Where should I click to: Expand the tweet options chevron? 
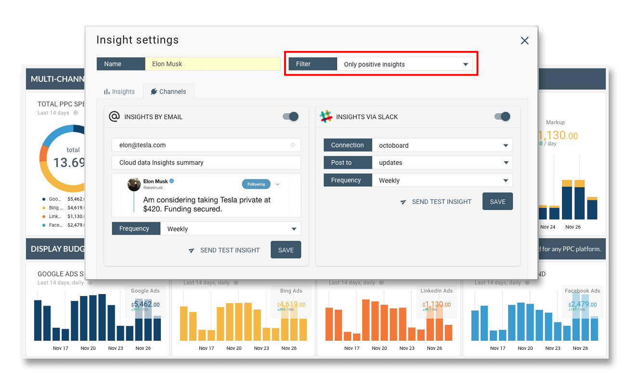[277, 184]
